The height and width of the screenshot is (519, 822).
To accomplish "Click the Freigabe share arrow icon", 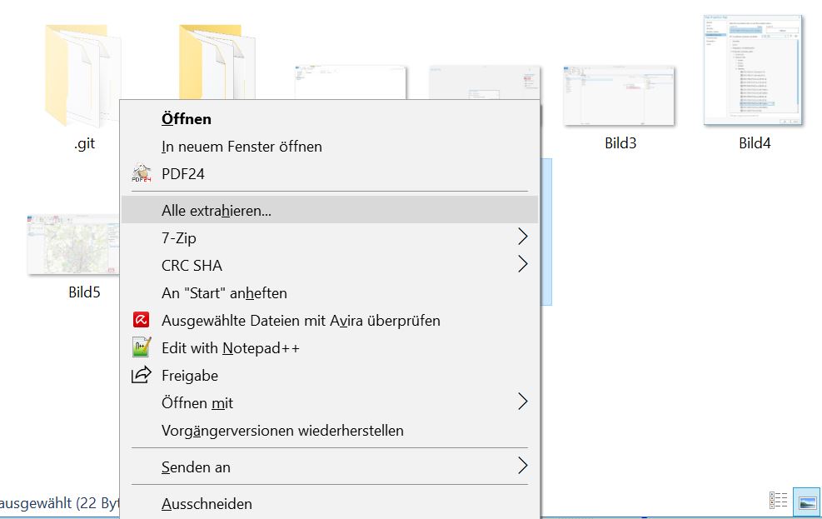I will tap(142, 376).
